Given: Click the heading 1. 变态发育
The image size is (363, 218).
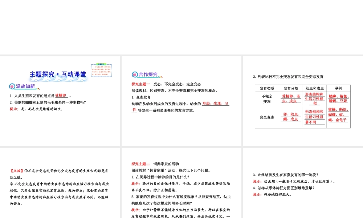Looking at the screenshot, I should tap(141, 97).
